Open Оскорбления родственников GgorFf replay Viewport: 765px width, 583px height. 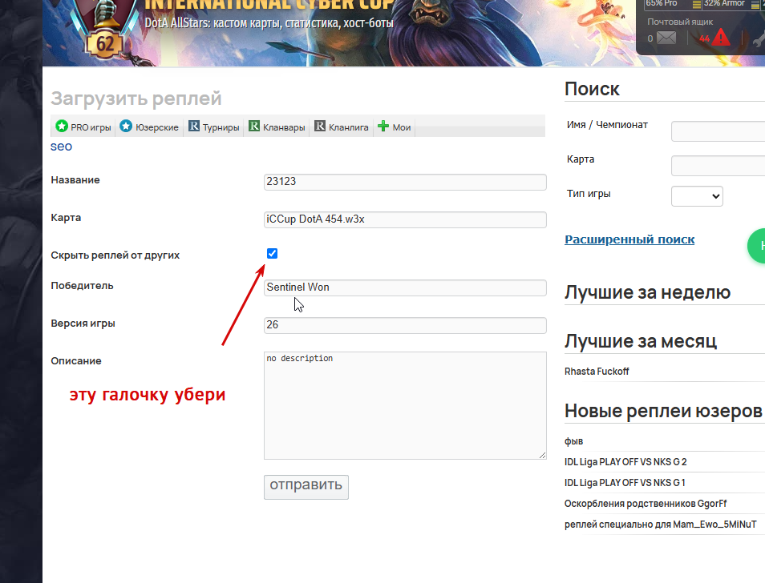646,504
